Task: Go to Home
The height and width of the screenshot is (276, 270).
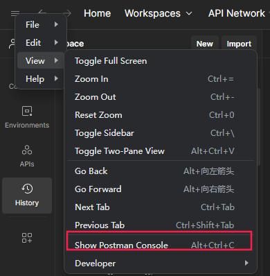Action: coord(97,13)
